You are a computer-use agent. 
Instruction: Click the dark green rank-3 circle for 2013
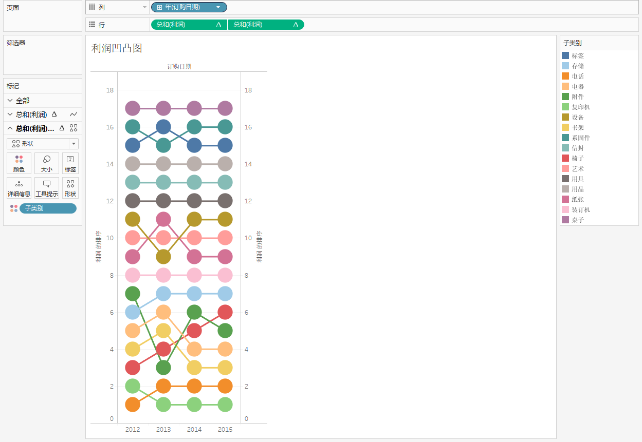[163, 368]
